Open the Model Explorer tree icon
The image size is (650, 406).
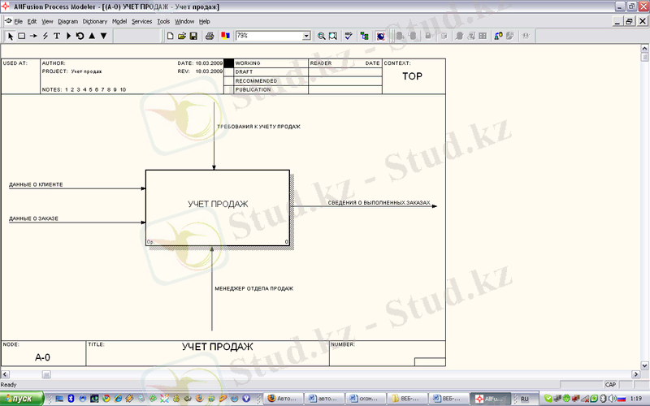point(365,36)
